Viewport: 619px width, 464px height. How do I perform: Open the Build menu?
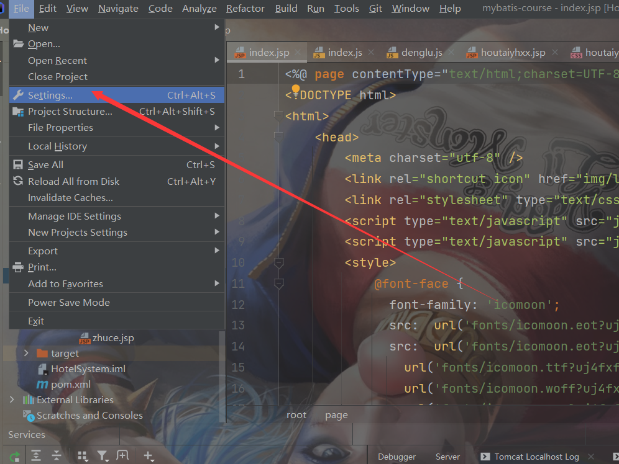coord(287,8)
